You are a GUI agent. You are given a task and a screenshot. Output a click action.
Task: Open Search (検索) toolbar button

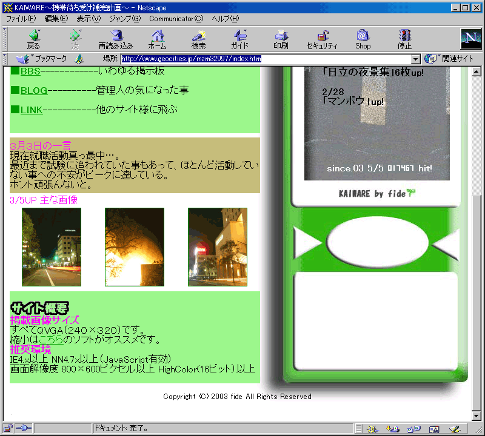click(198, 39)
